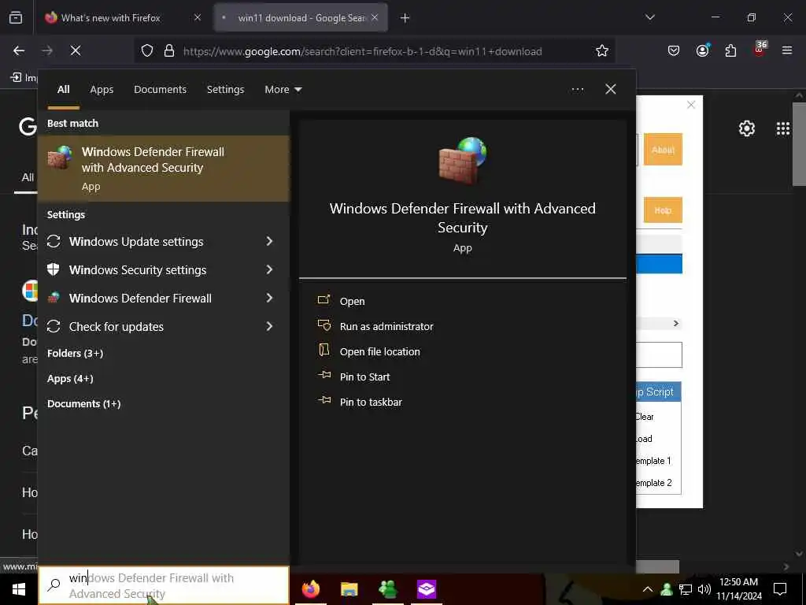Click Pin to taskbar
The image size is (806, 605).
pyautogui.click(x=371, y=402)
